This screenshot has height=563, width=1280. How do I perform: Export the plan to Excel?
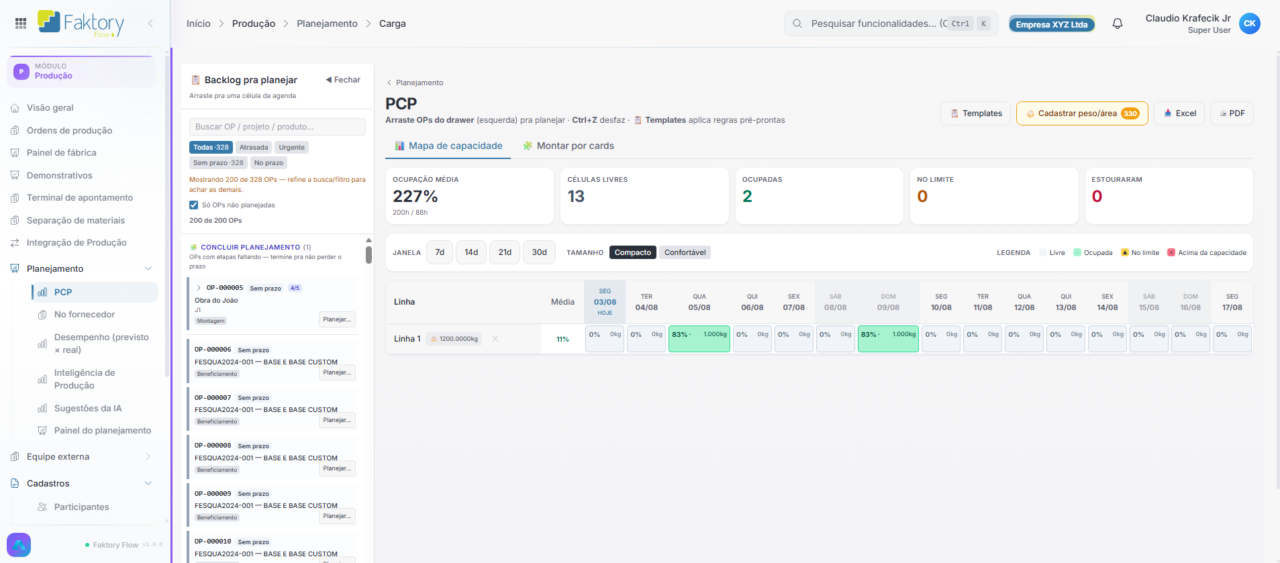click(x=1180, y=113)
